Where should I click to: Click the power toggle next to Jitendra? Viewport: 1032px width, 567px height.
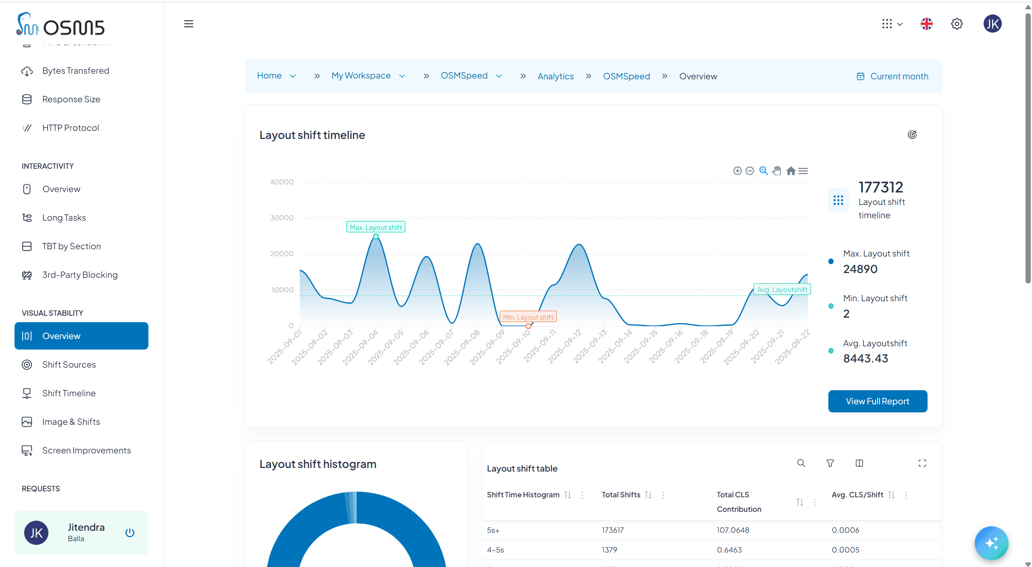pos(129,532)
